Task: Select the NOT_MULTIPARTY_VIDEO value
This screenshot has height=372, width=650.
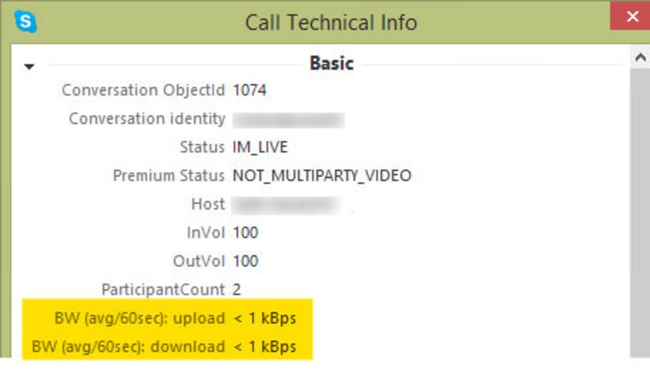Action: [x=322, y=176]
